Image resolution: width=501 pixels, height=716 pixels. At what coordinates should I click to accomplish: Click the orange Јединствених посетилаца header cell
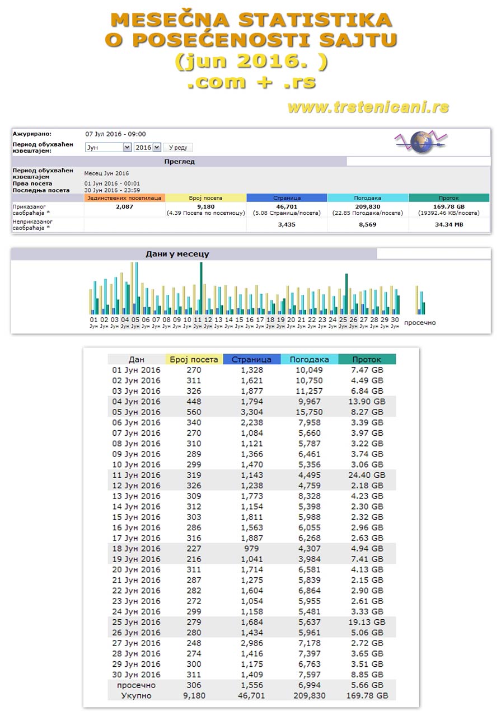[124, 198]
